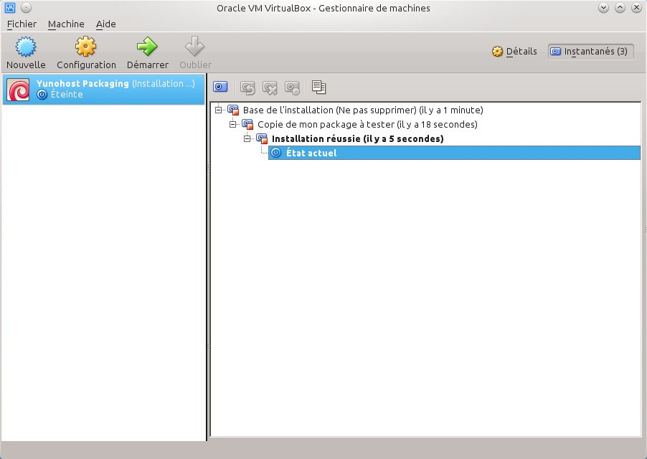Switch to the Détails view
This screenshot has height=459, width=647.
[x=514, y=52]
